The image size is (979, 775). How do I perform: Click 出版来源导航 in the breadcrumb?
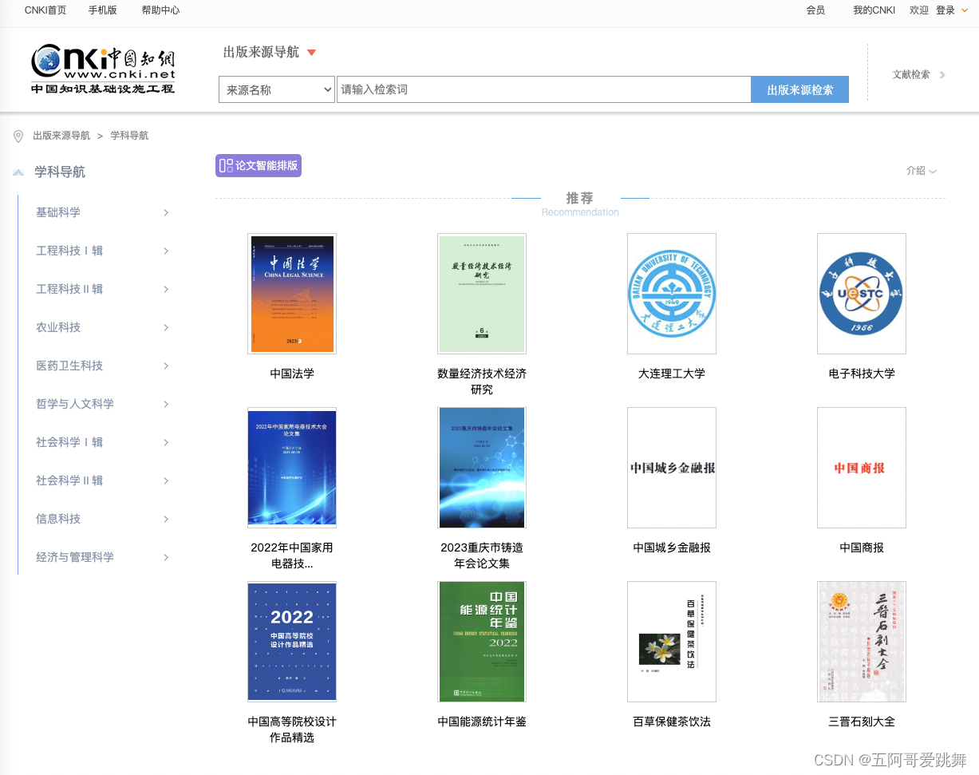(61, 136)
